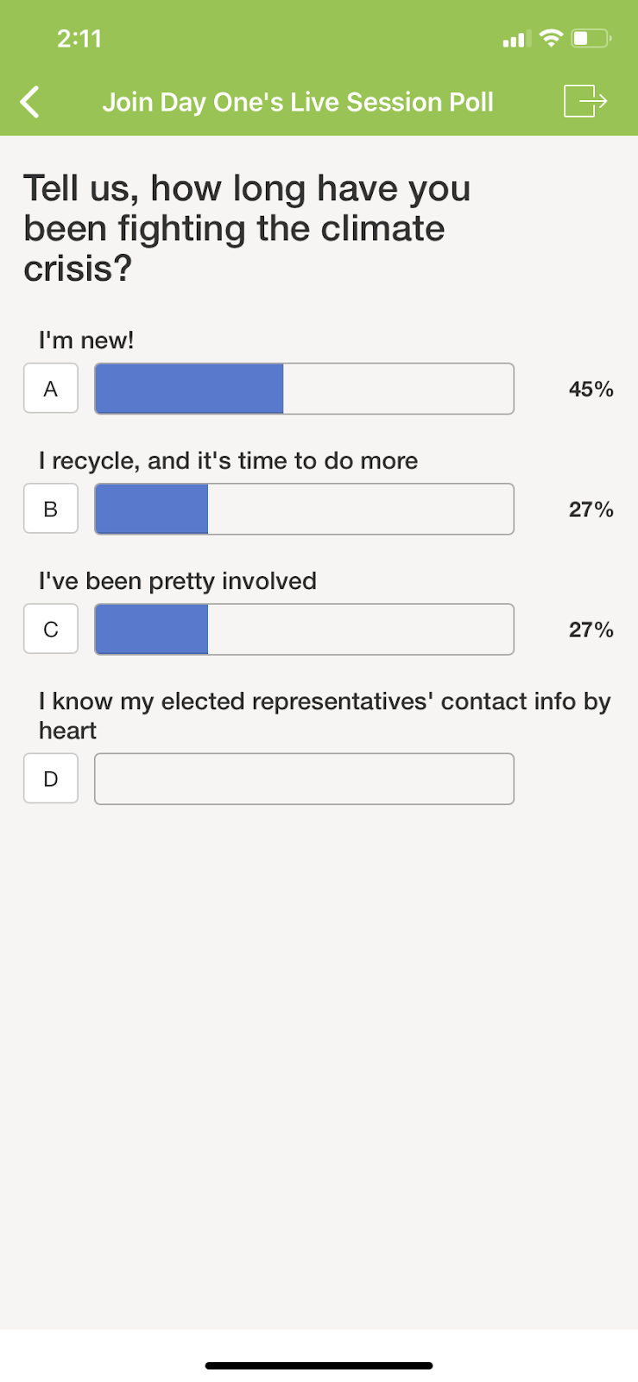Tap the back arrow in header
This screenshot has height=1382, width=638.
30,102
